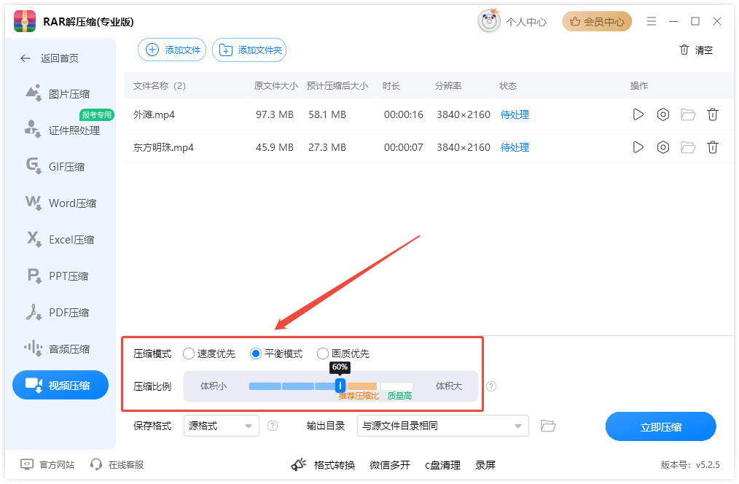The height and width of the screenshot is (484, 739).
Task: Click the 版本号 v5.2.5 label
Action: point(690,464)
